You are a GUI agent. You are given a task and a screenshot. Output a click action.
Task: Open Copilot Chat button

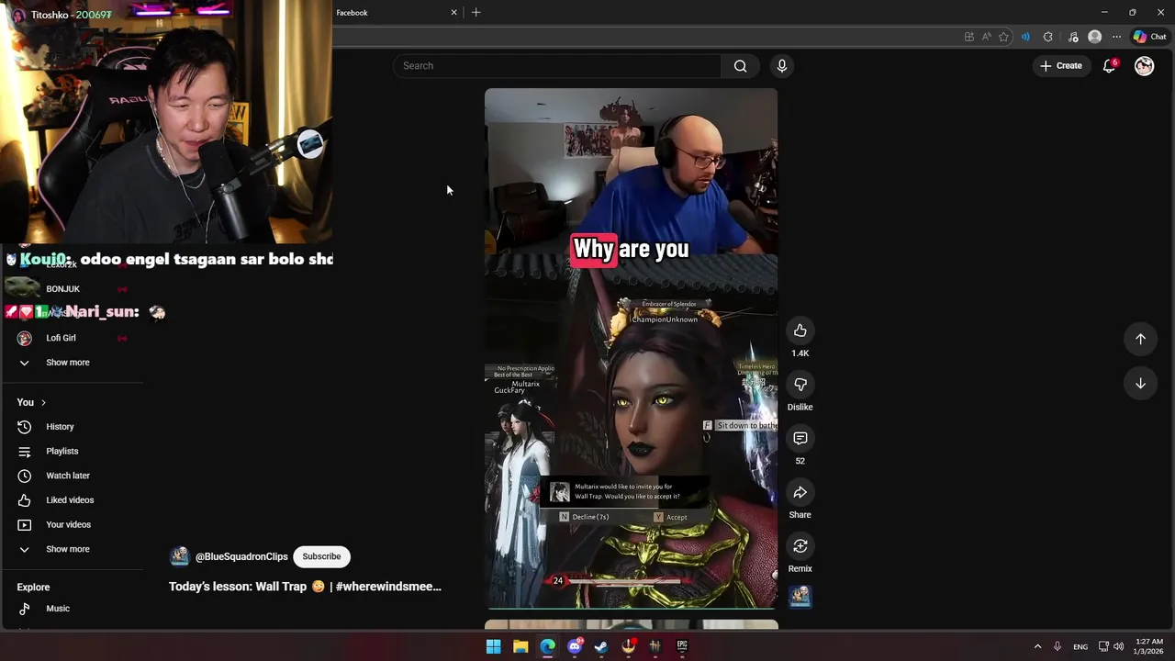[x=1149, y=37]
